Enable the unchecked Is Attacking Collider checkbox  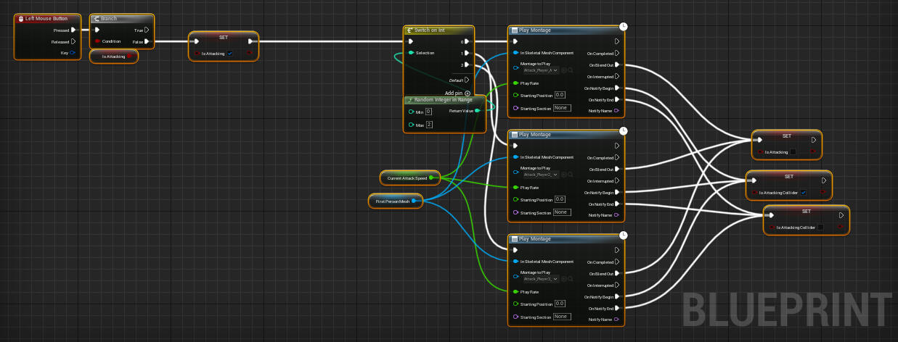820,227
